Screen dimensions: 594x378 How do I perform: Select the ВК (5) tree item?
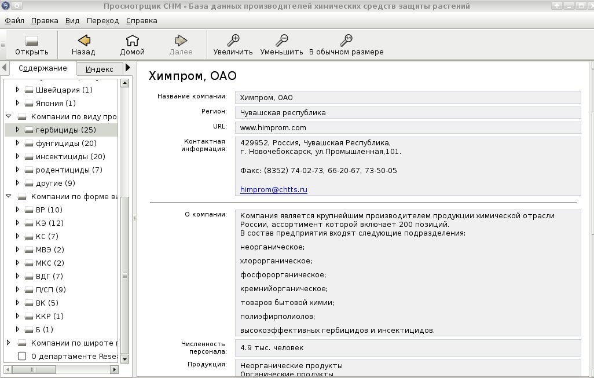click(x=47, y=303)
